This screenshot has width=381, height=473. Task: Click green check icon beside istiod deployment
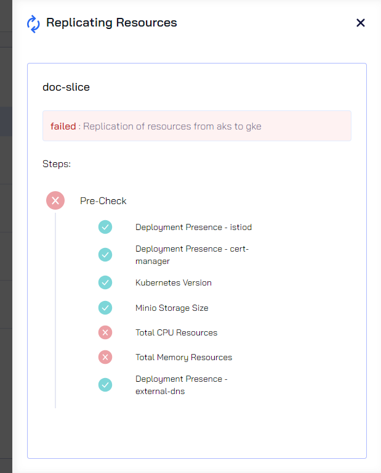coord(105,227)
